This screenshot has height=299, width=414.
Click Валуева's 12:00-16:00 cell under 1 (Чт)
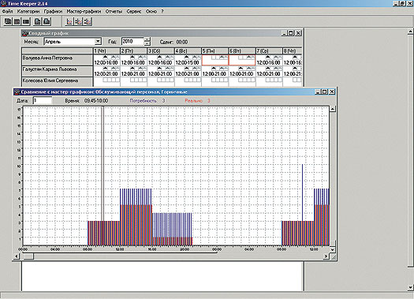106,60
